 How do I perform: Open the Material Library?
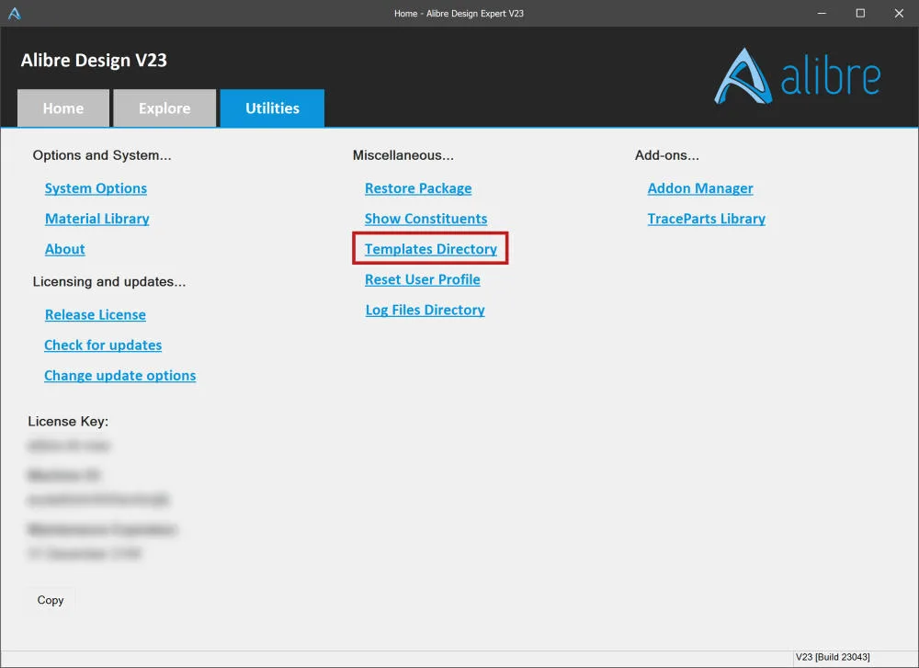(97, 219)
